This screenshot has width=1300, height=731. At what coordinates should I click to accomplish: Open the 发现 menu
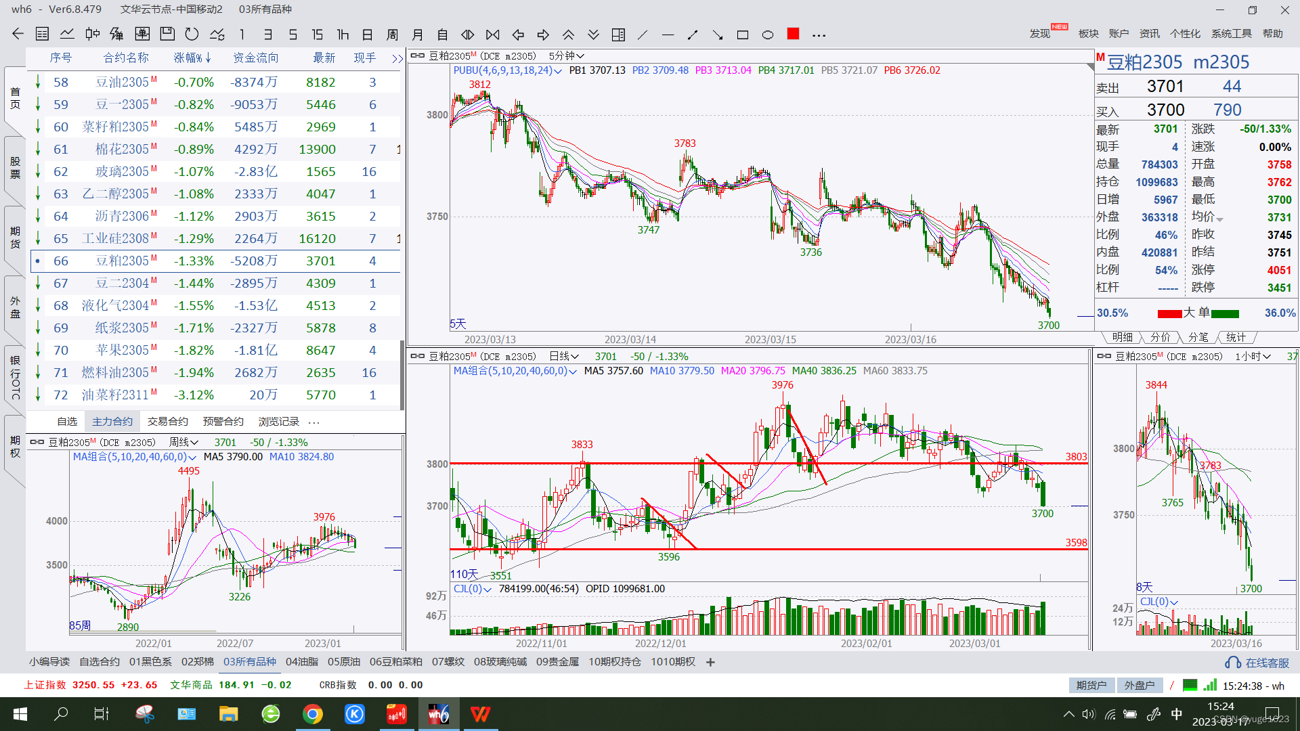click(1040, 33)
